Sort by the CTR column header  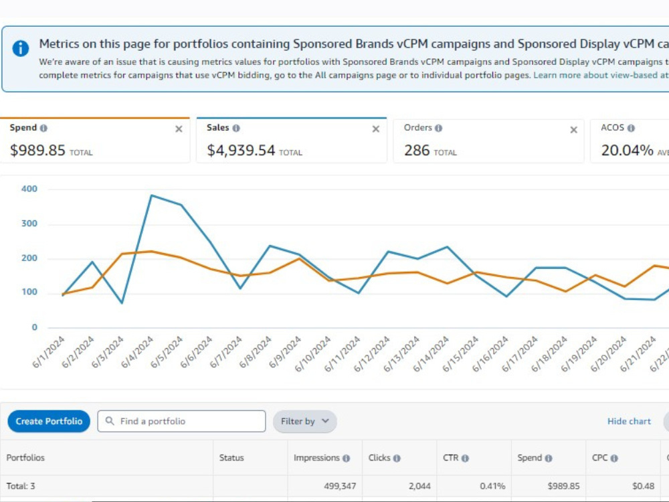(450, 458)
